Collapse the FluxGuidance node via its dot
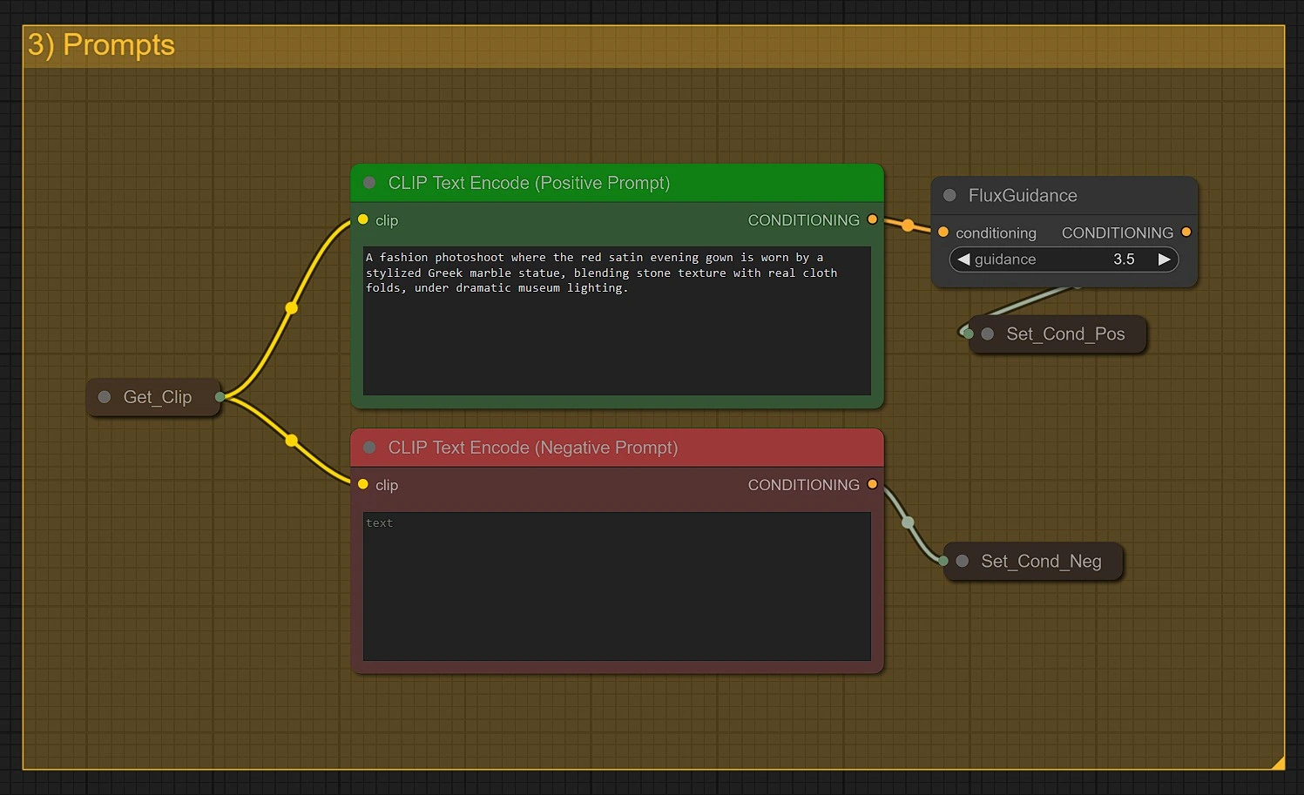This screenshot has height=795, width=1304. [949, 196]
